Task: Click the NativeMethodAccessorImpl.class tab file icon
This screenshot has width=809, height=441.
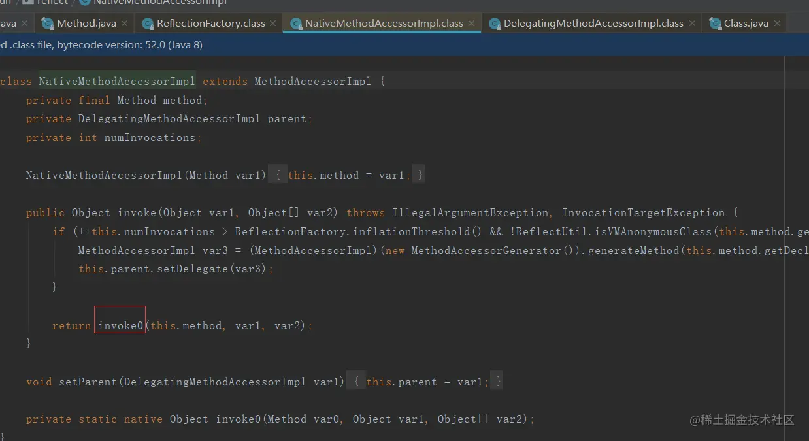Action: 297,24
